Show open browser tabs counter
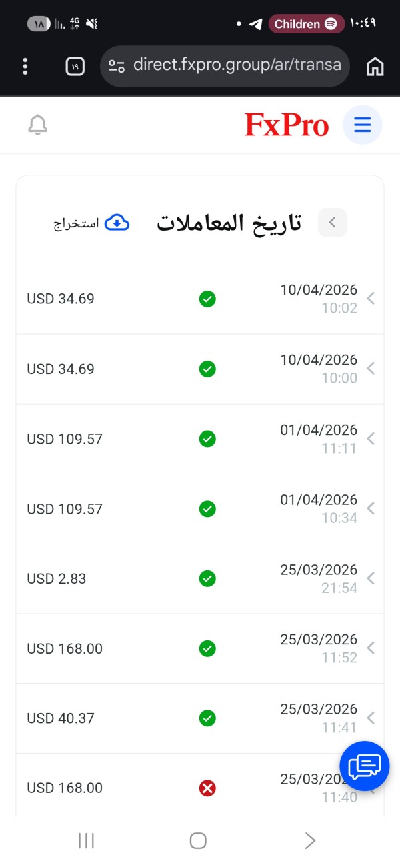400x867 pixels. click(75, 66)
